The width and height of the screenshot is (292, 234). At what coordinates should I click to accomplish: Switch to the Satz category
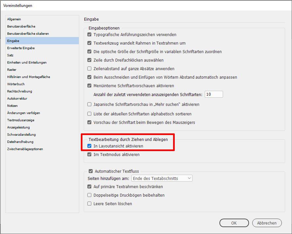[x=10, y=55]
